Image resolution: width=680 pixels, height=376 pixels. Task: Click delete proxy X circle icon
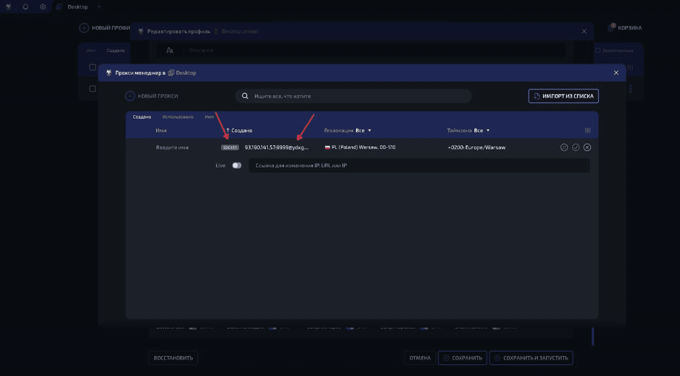pyautogui.click(x=587, y=147)
